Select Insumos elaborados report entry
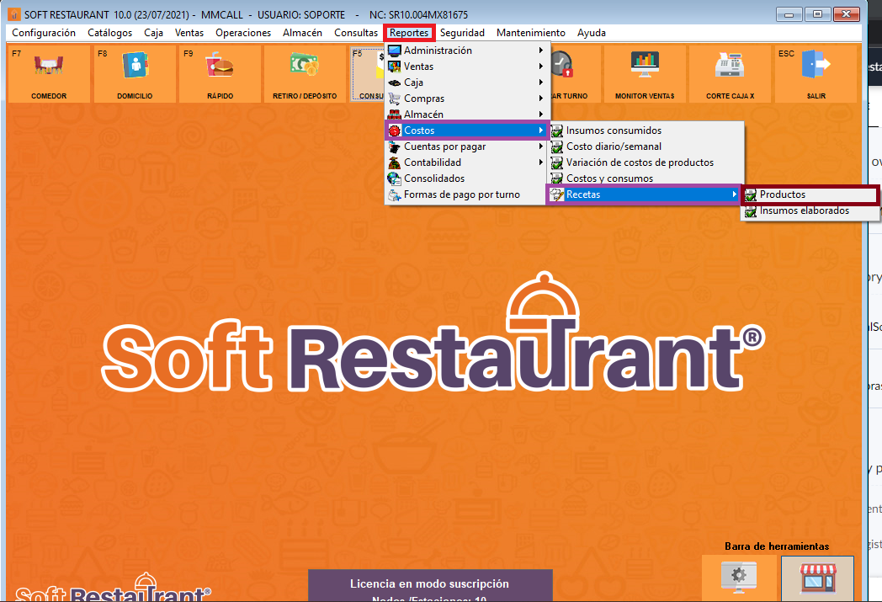Viewport: 882px width, 602px height. coord(810,211)
